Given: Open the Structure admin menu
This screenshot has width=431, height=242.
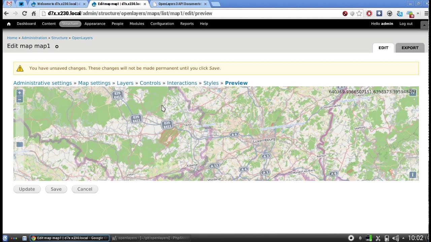Looking at the screenshot, I should click(70, 24).
